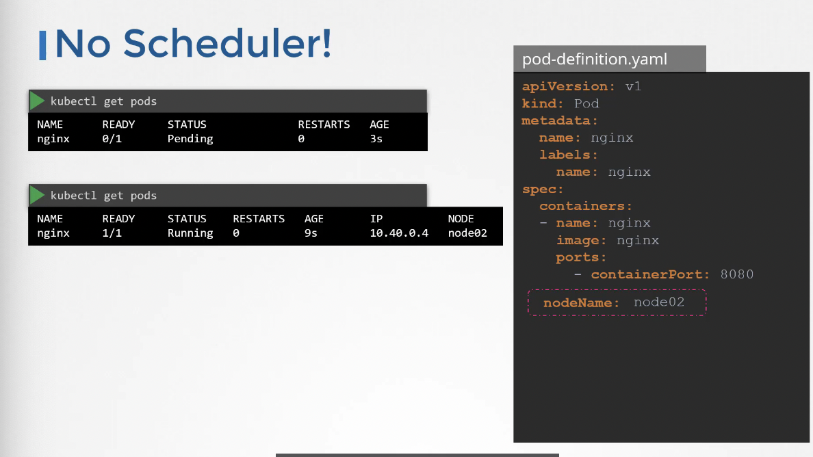Click the nginx pod name in the Running row

53,234
